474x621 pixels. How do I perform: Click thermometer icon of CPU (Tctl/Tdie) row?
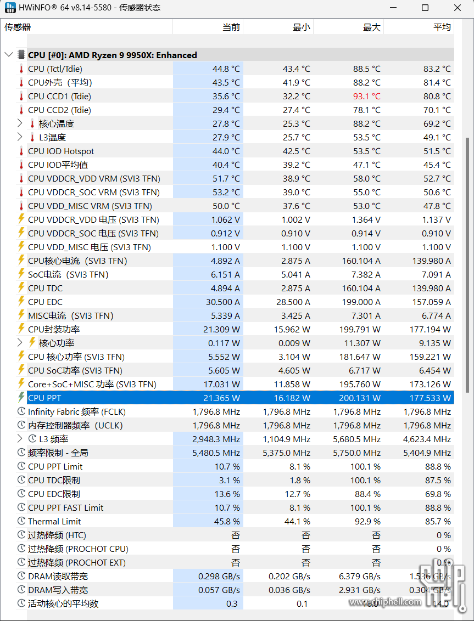pyautogui.click(x=21, y=69)
